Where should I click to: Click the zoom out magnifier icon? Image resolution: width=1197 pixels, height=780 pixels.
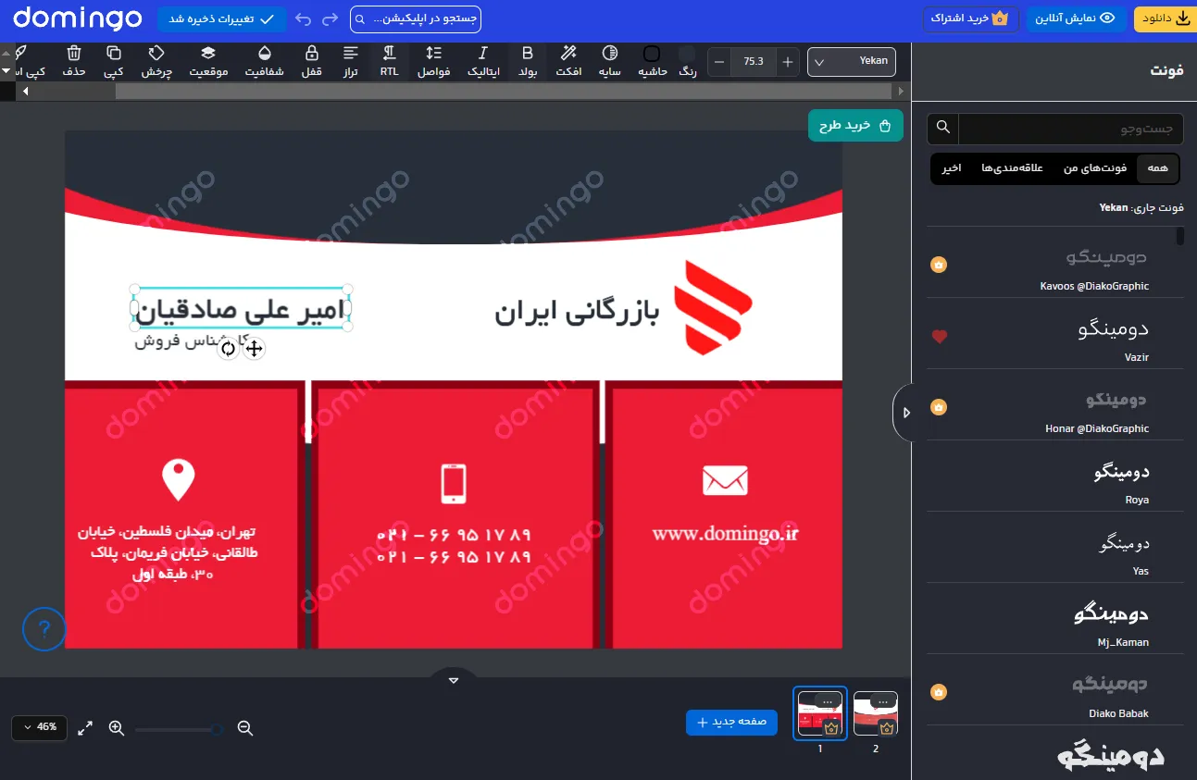tap(245, 728)
